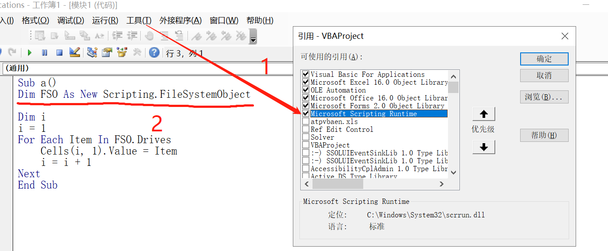This screenshot has width=608, height=251.
Task: Open the 工具(T) menu
Action: [x=139, y=21]
